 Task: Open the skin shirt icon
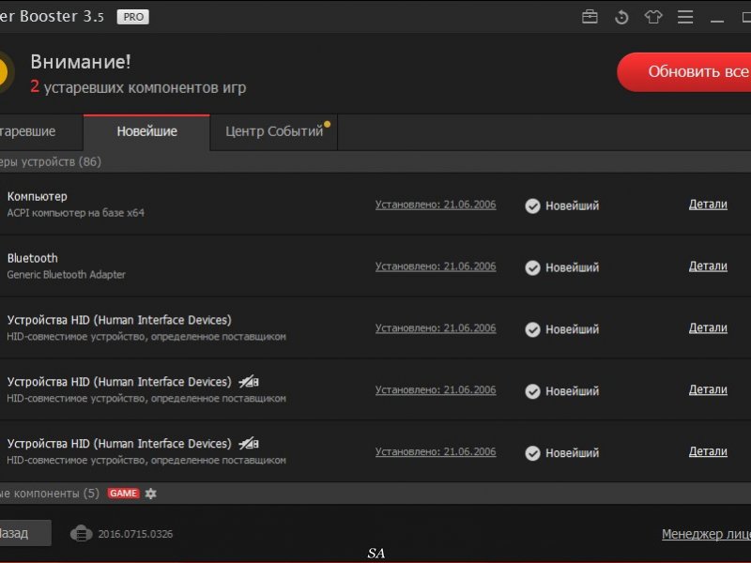[653, 17]
